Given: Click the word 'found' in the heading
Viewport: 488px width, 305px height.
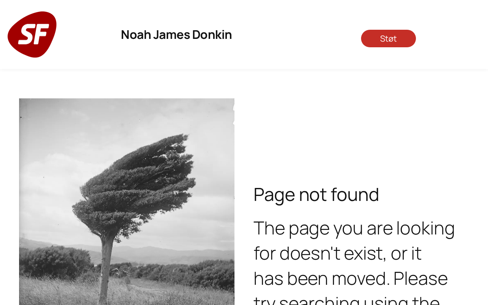Looking at the screenshot, I should [x=355, y=194].
